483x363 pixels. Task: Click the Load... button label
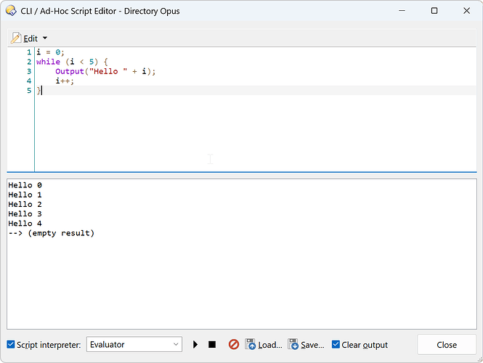point(269,345)
